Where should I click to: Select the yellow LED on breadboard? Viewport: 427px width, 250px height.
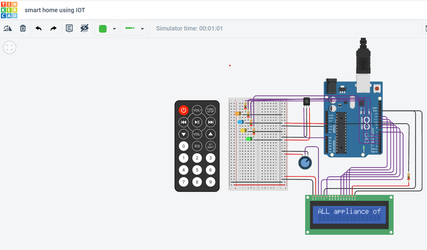[243, 130]
